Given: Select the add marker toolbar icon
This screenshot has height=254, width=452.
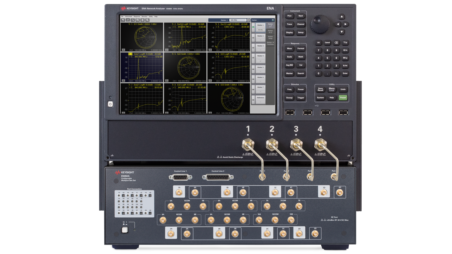Looking at the screenshot, I should 133,20.
